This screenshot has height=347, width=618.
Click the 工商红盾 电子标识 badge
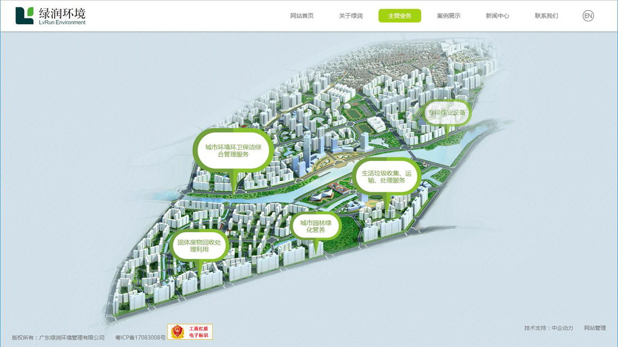coord(190,332)
